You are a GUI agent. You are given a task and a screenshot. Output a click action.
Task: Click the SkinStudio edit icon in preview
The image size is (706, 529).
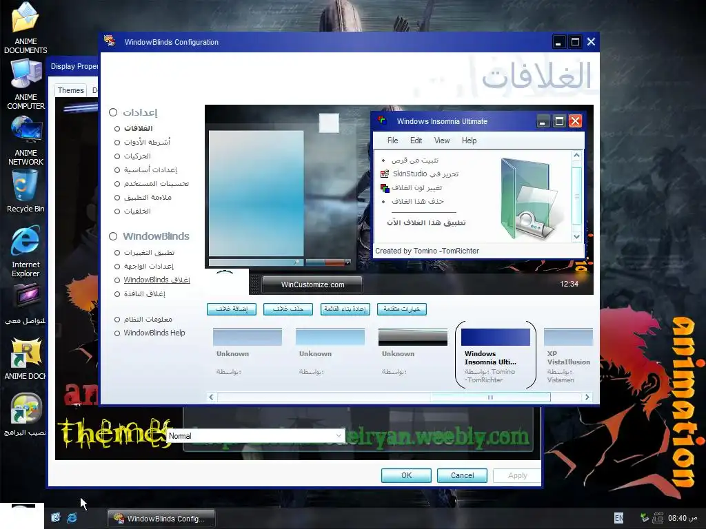[385, 174]
